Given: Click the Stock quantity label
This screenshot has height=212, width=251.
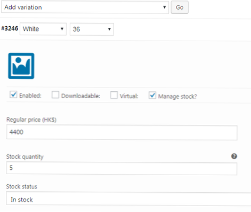Looking at the screenshot, I should tap(25, 156).
